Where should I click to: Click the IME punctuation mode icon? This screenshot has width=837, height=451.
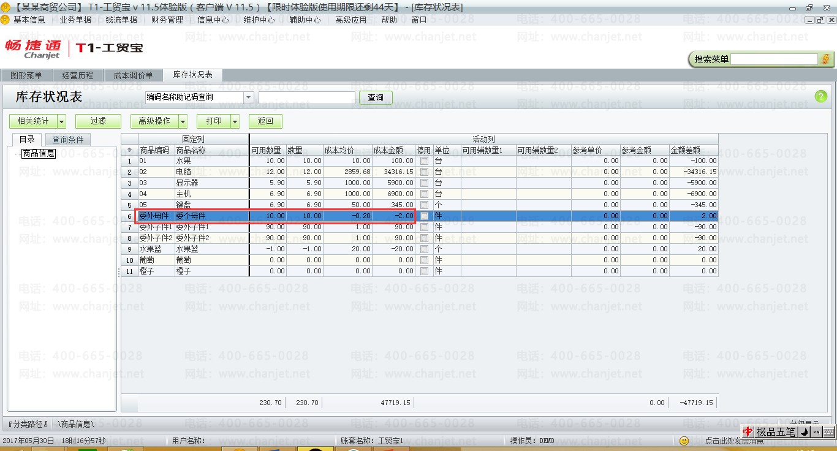(x=816, y=432)
